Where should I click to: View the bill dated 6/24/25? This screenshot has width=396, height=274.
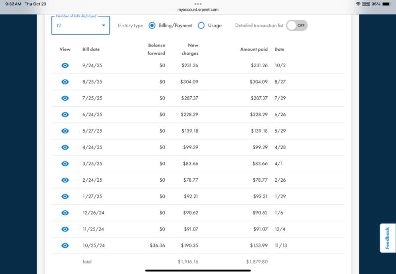click(65, 115)
